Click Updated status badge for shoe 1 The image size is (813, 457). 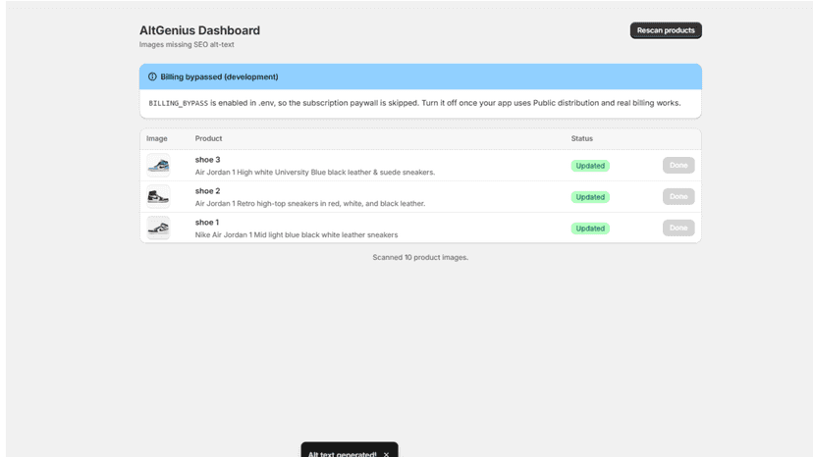coord(590,228)
